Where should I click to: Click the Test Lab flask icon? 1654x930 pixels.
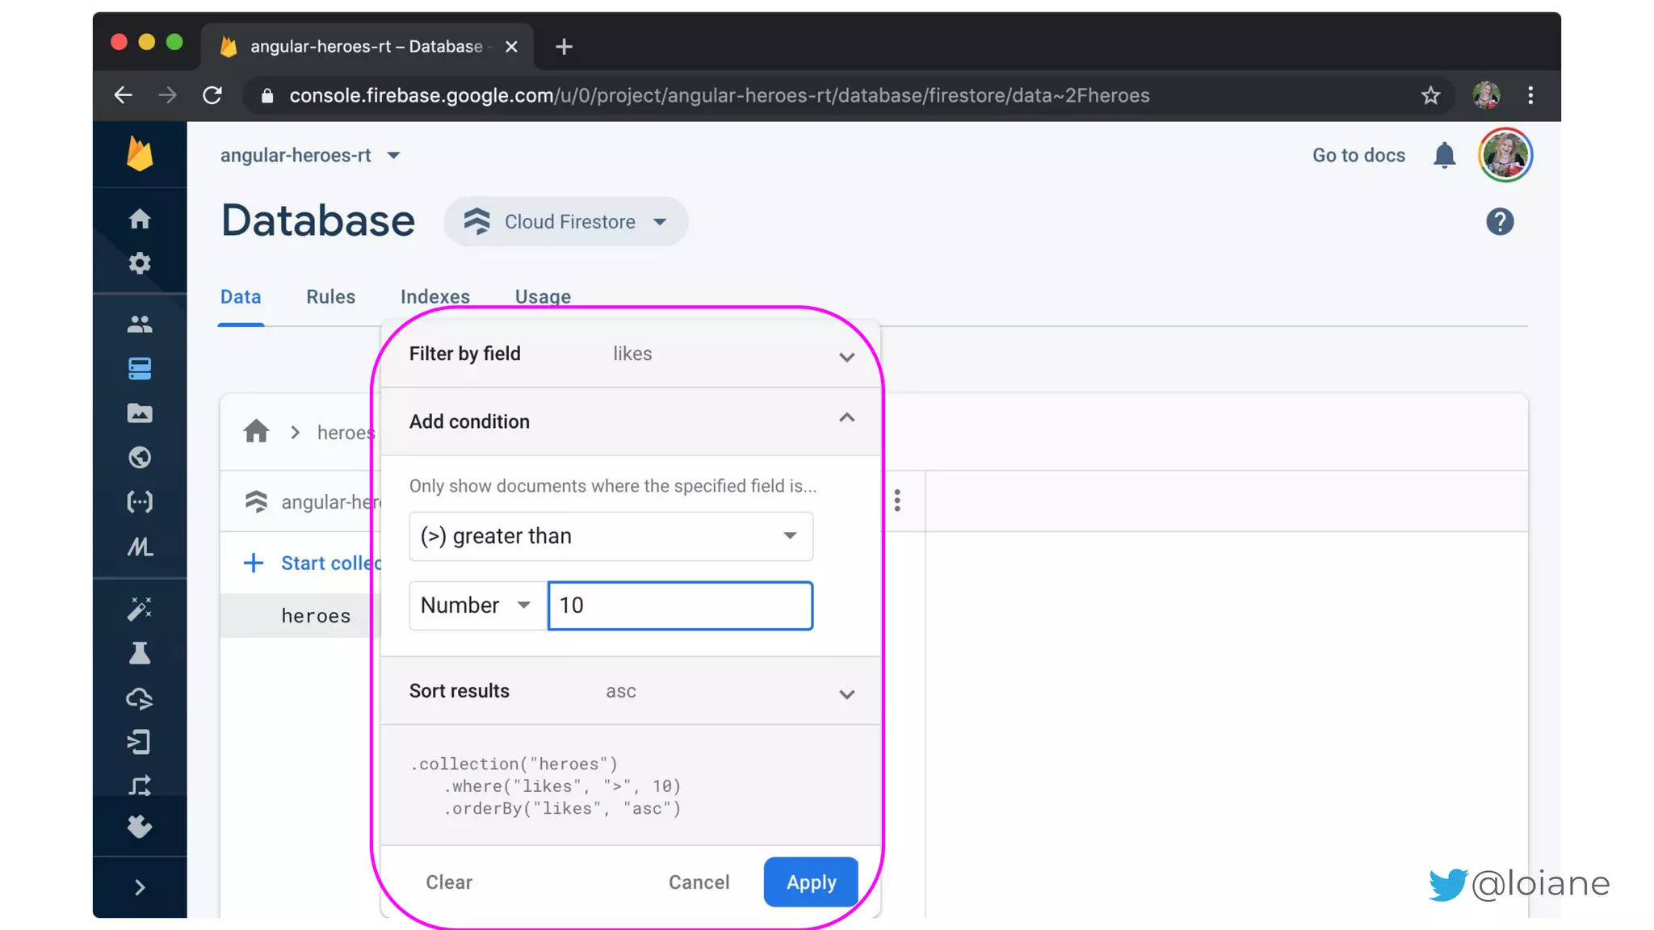point(140,653)
